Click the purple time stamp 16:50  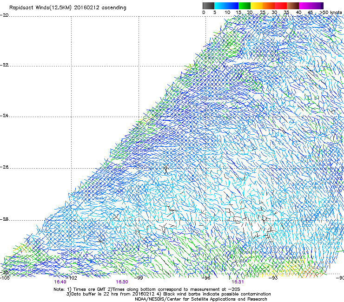click(x=122, y=282)
